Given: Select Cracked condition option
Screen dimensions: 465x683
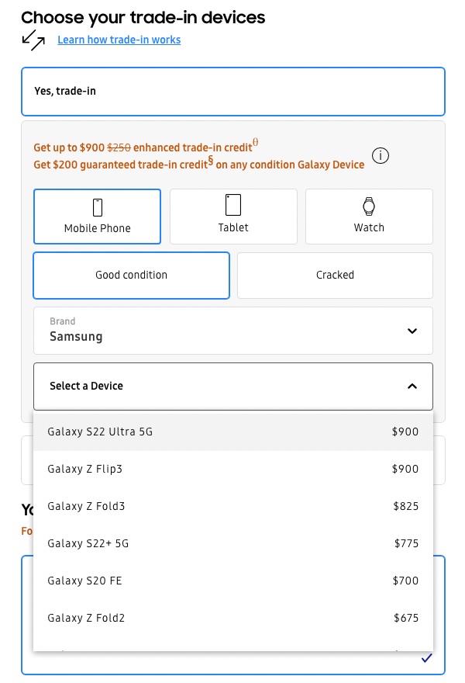Looking at the screenshot, I should (x=335, y=275).
